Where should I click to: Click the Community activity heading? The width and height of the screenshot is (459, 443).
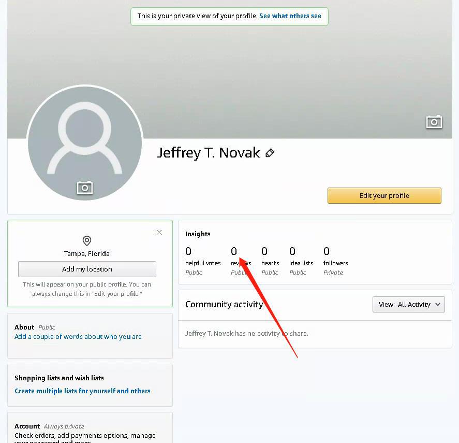point(224,304)
